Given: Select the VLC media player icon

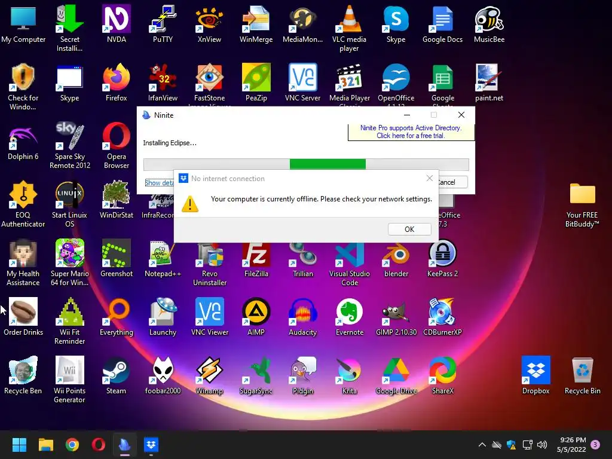Looking at the screenshot, I should pyautogui.click(x=349, y=29).
